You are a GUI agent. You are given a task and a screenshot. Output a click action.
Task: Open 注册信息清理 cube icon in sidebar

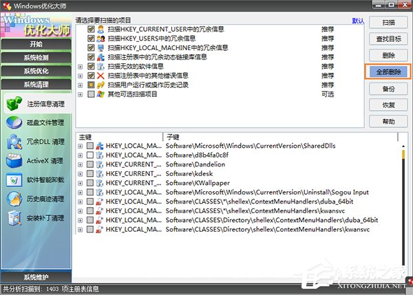point(14,103)
